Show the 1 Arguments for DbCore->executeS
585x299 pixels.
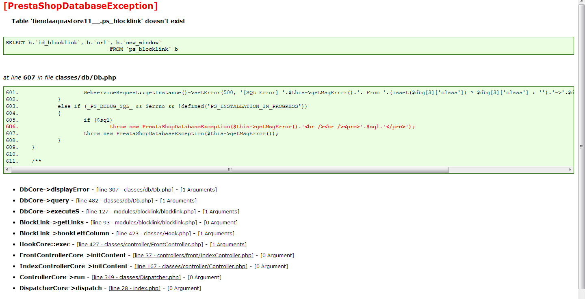tap(221, 212)
